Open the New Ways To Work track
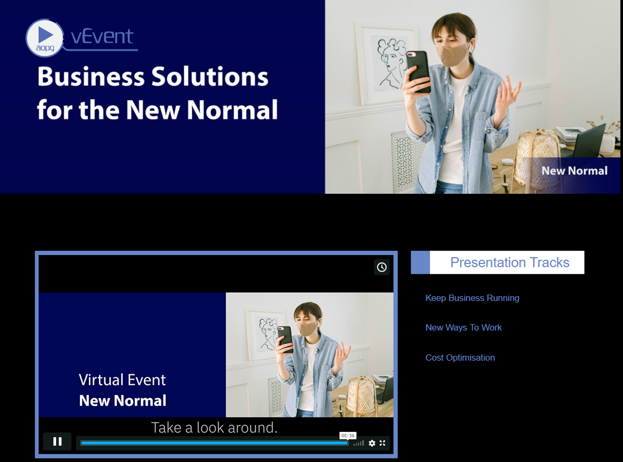Viewport: 623px width, 462px height. (x=463, y=328)
